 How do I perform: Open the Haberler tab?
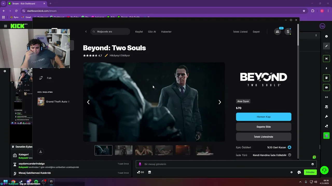pyautogui.click(x=166, y=32)
